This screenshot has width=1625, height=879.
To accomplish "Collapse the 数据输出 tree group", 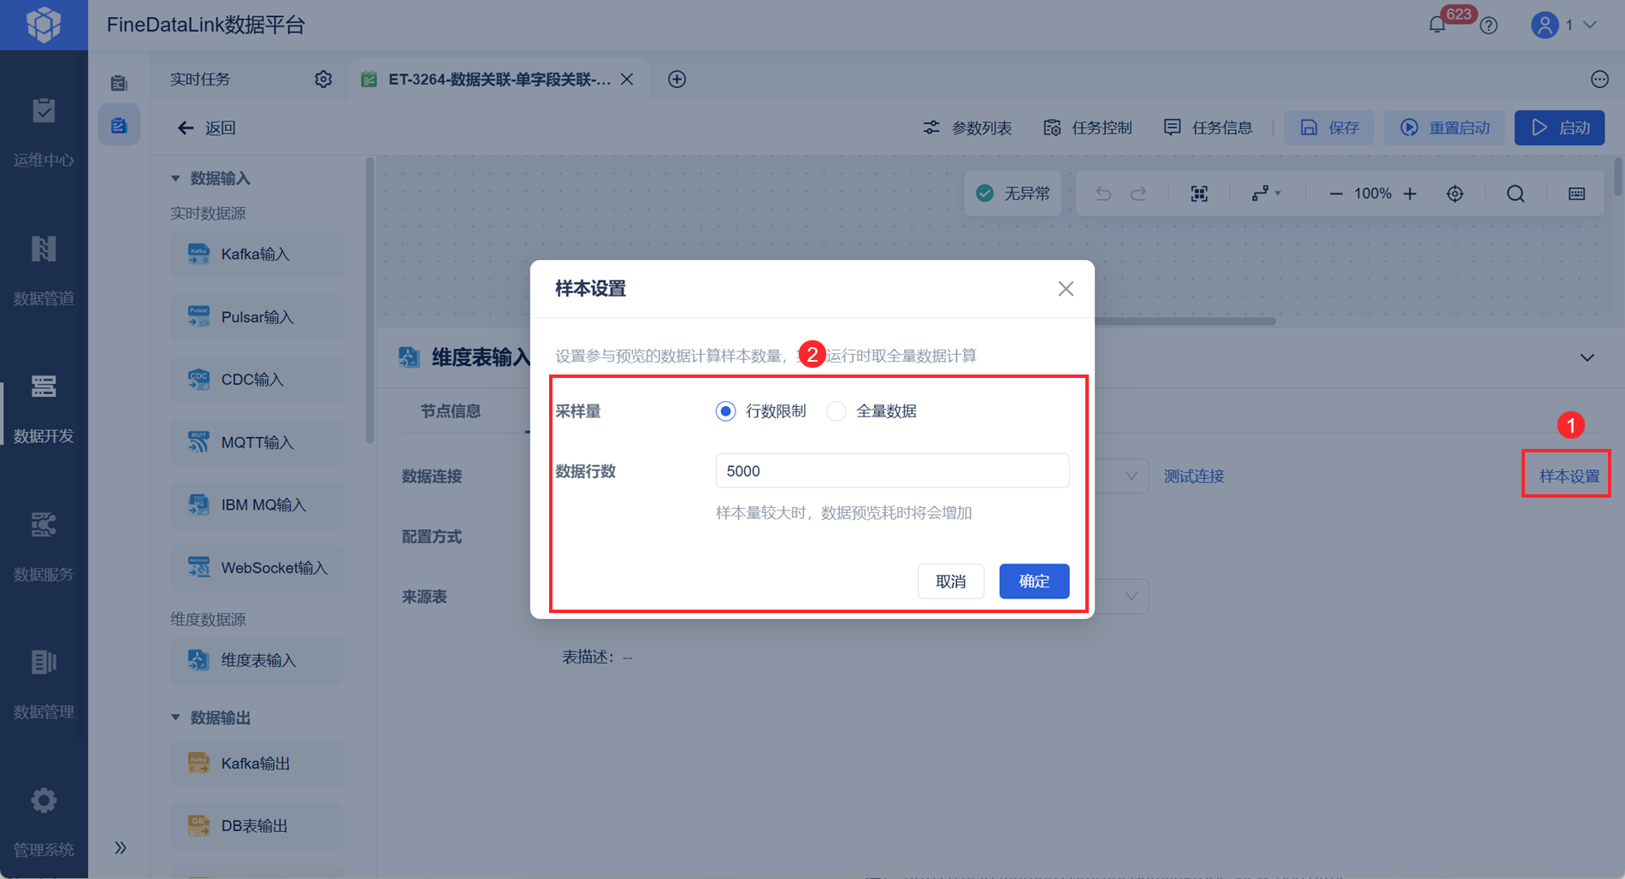I will tap(175, 717).
